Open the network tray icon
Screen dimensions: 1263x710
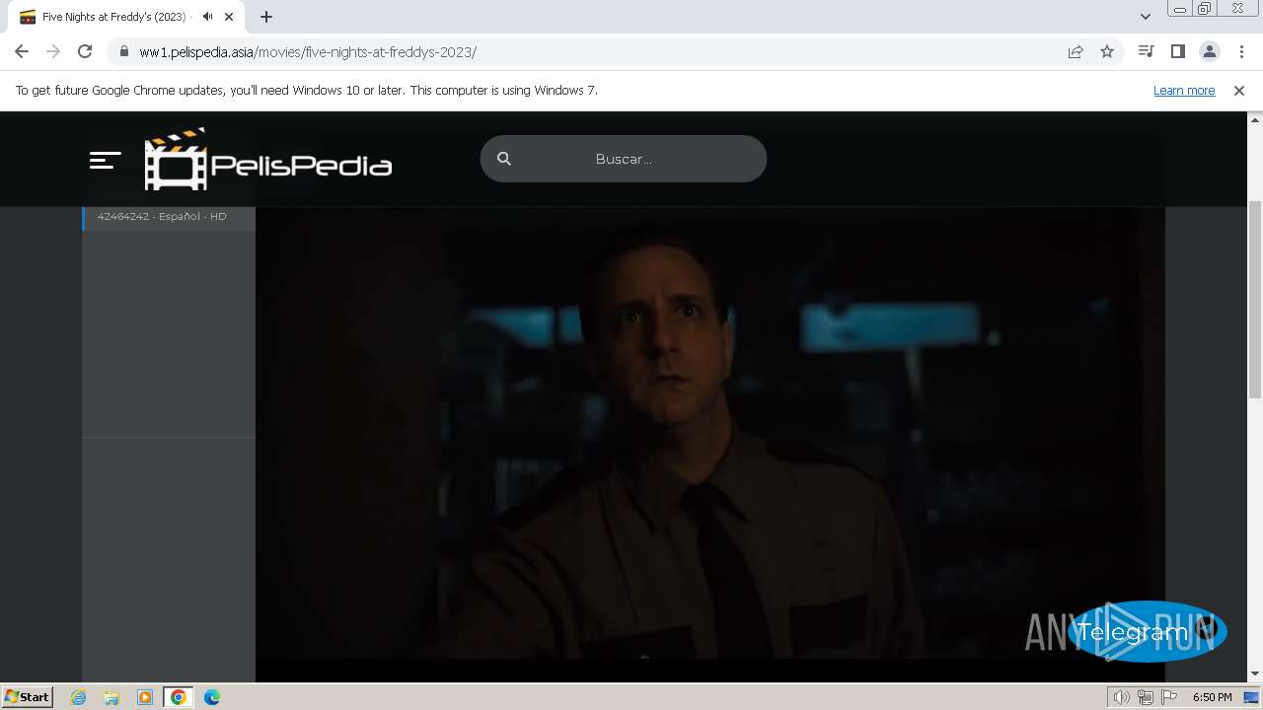click(1146, 697)
